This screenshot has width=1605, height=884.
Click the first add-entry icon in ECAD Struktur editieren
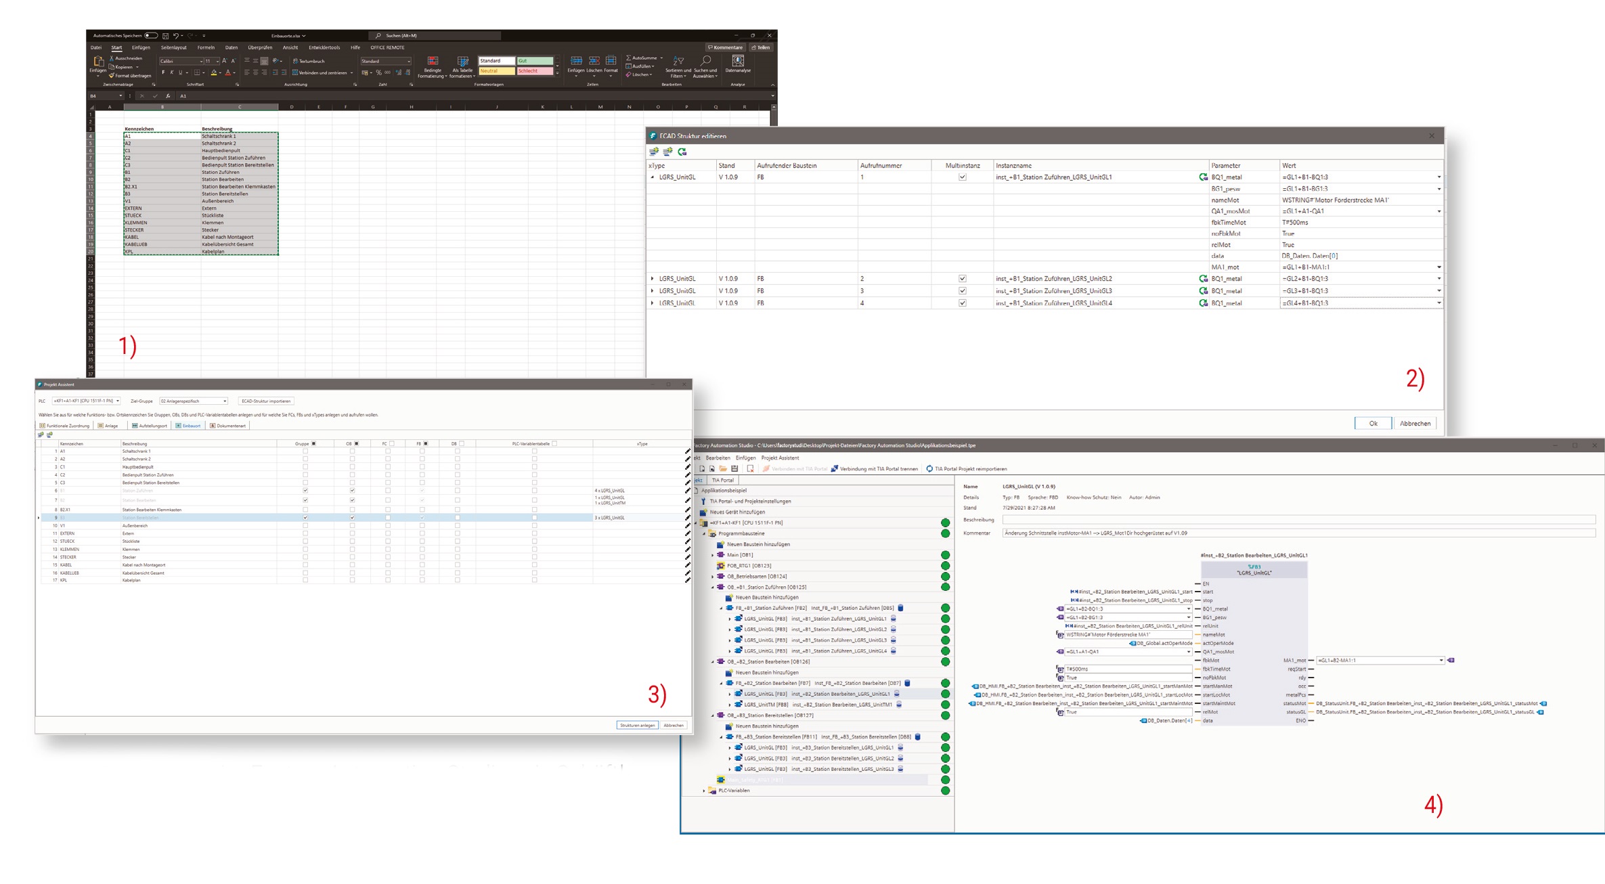click(654, 152)
